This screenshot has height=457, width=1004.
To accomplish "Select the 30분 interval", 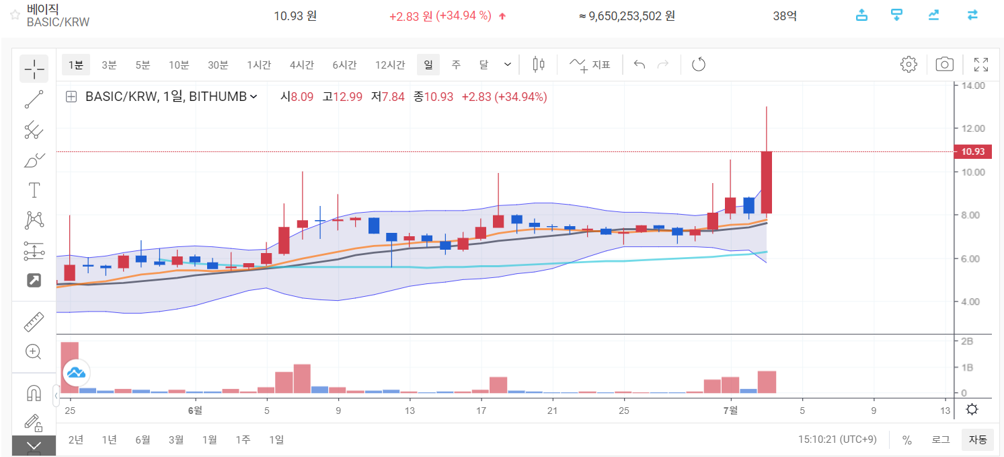I will point(218,65).
